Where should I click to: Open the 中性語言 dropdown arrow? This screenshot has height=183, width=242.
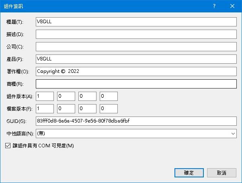click(233, 133)
